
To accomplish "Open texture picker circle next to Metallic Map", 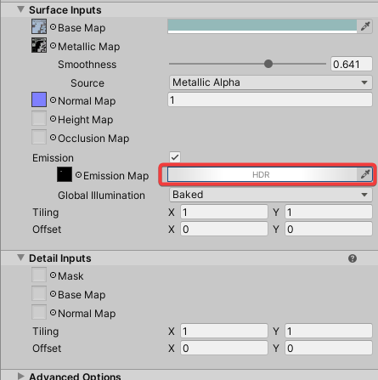I will [x=53, y=46].
